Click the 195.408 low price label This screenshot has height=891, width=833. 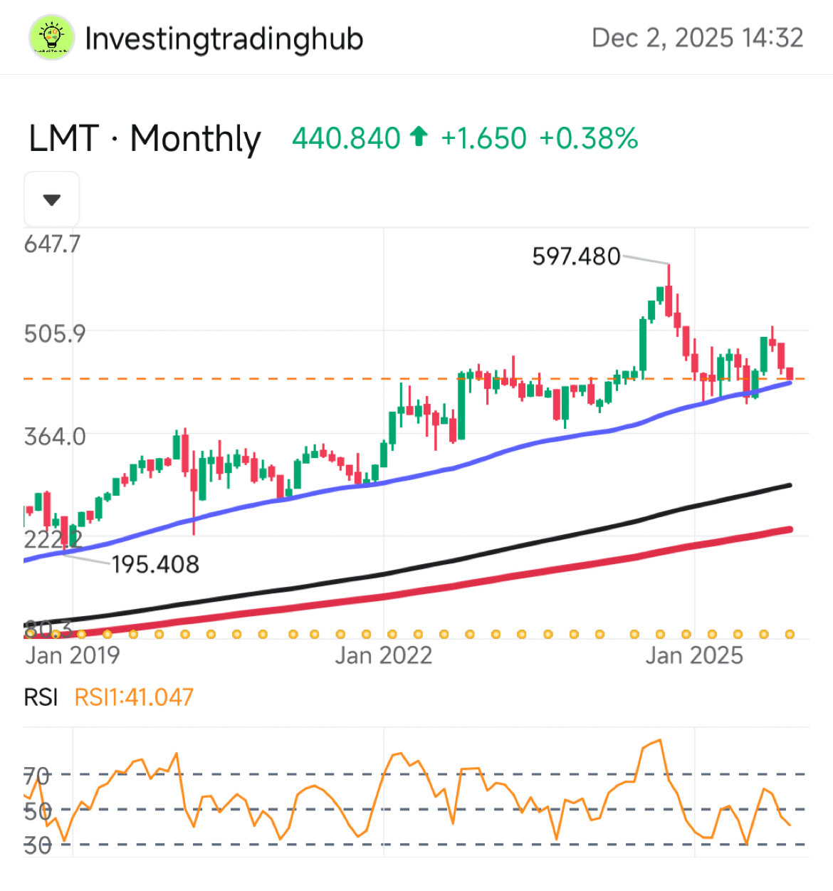[x=155, y=565]
